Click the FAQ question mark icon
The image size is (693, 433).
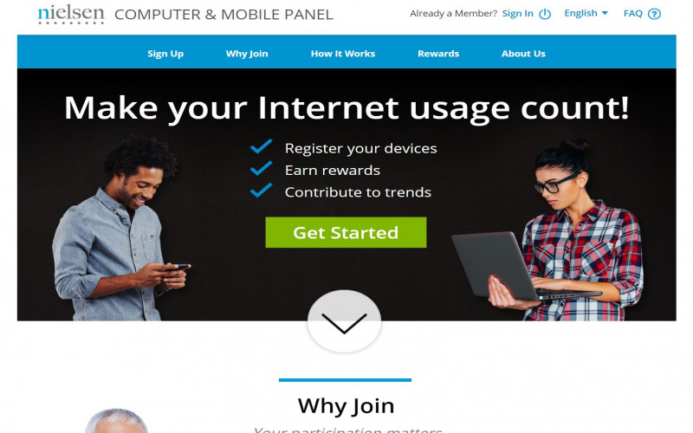pos(654,14)
